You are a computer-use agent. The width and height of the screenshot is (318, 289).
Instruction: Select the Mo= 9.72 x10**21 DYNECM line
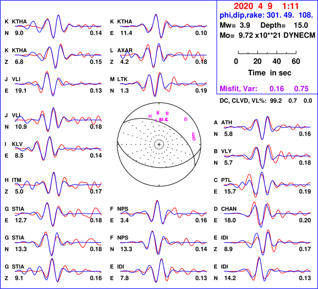click(x=268, y=35)
